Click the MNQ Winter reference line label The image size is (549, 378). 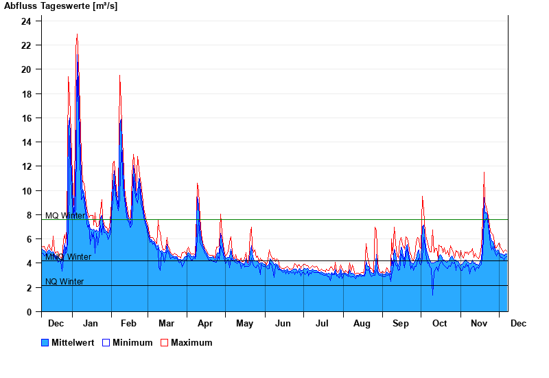point(68,257)
